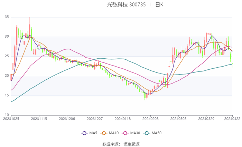This screenshot has width=242, height=147.
Task: Toggle the MA5 series label
Action: 93,133
